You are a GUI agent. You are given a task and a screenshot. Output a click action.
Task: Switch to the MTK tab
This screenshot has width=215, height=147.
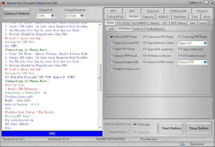113,11
